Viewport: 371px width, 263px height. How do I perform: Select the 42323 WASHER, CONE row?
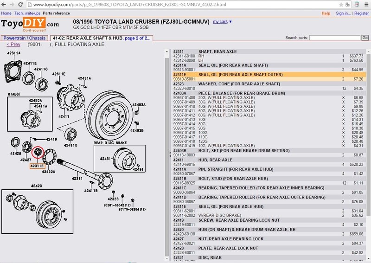click(x=269, y=84)
